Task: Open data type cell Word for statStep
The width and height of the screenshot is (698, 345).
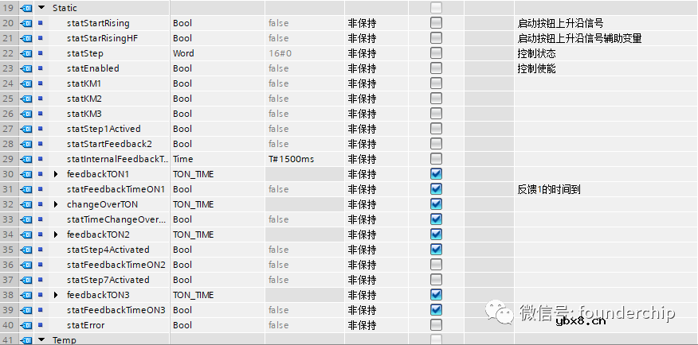Action: (183, 53)
